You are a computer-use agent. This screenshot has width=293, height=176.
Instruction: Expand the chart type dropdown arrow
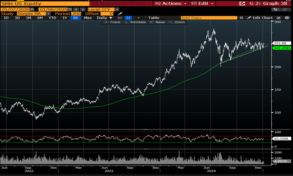click(138, 18)
